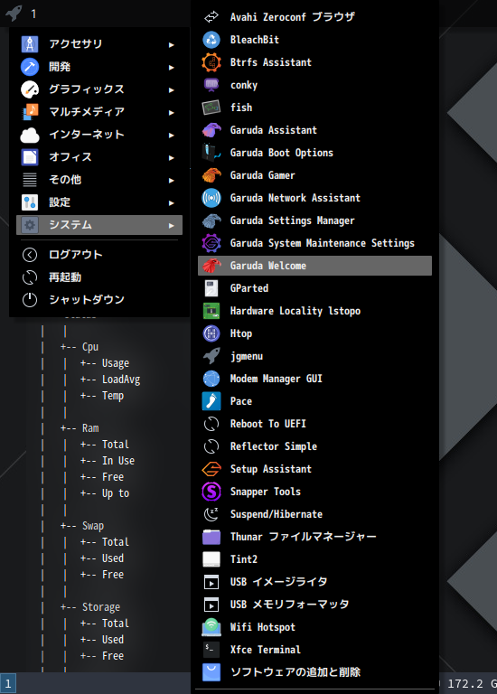497x694 pixels.
Task: Open the オフィス category
Action: (99, 156)
